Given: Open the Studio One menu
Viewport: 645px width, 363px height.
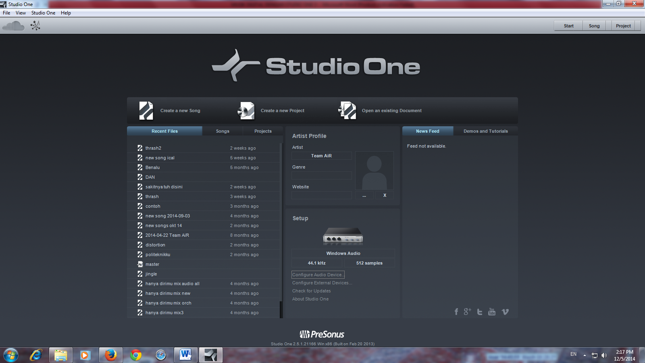Looking at the screenshot, I should (x=43, y=13).
